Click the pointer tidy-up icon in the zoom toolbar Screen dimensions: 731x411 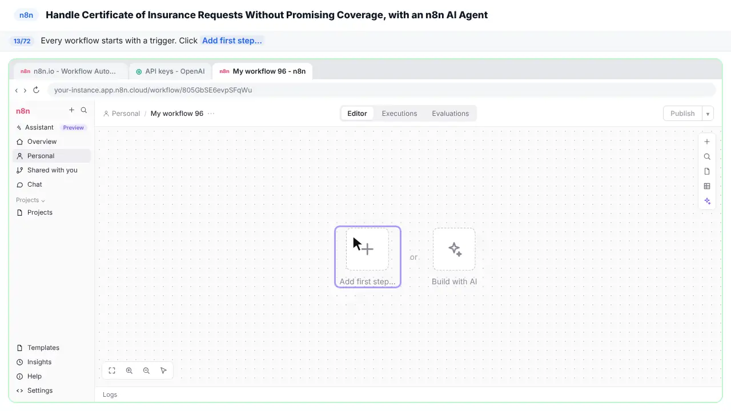pyautogui.click(x=163, y=370)
